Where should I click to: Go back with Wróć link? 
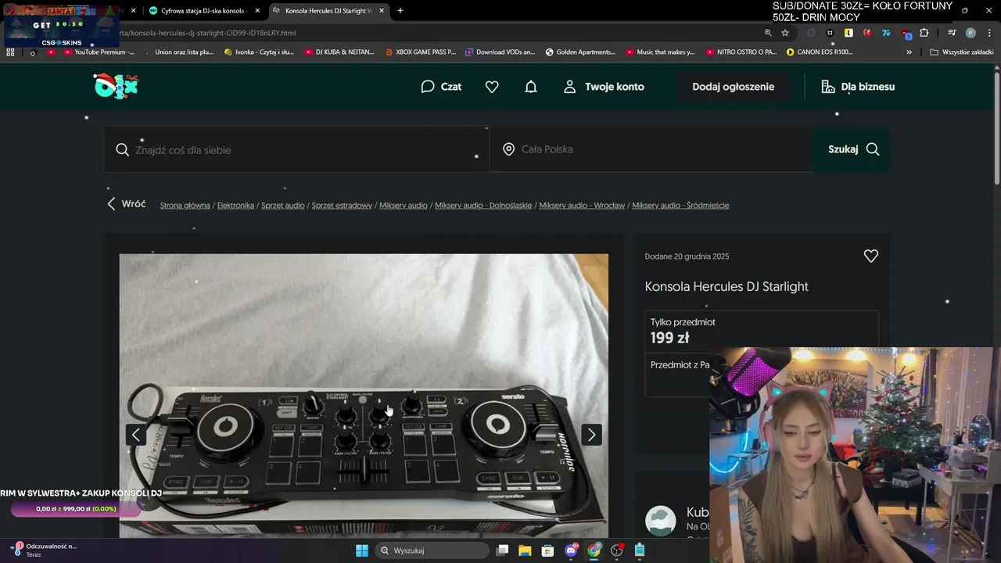point(126,204)
